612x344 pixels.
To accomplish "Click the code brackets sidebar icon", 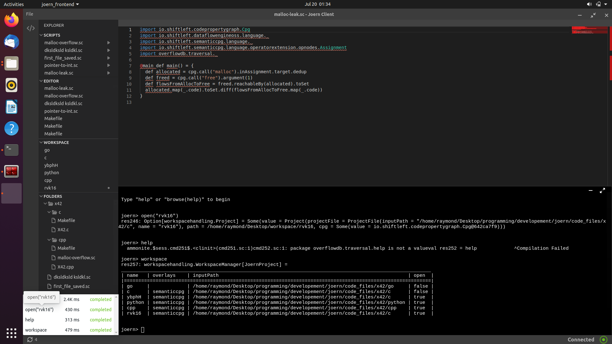I will [31, 28].
